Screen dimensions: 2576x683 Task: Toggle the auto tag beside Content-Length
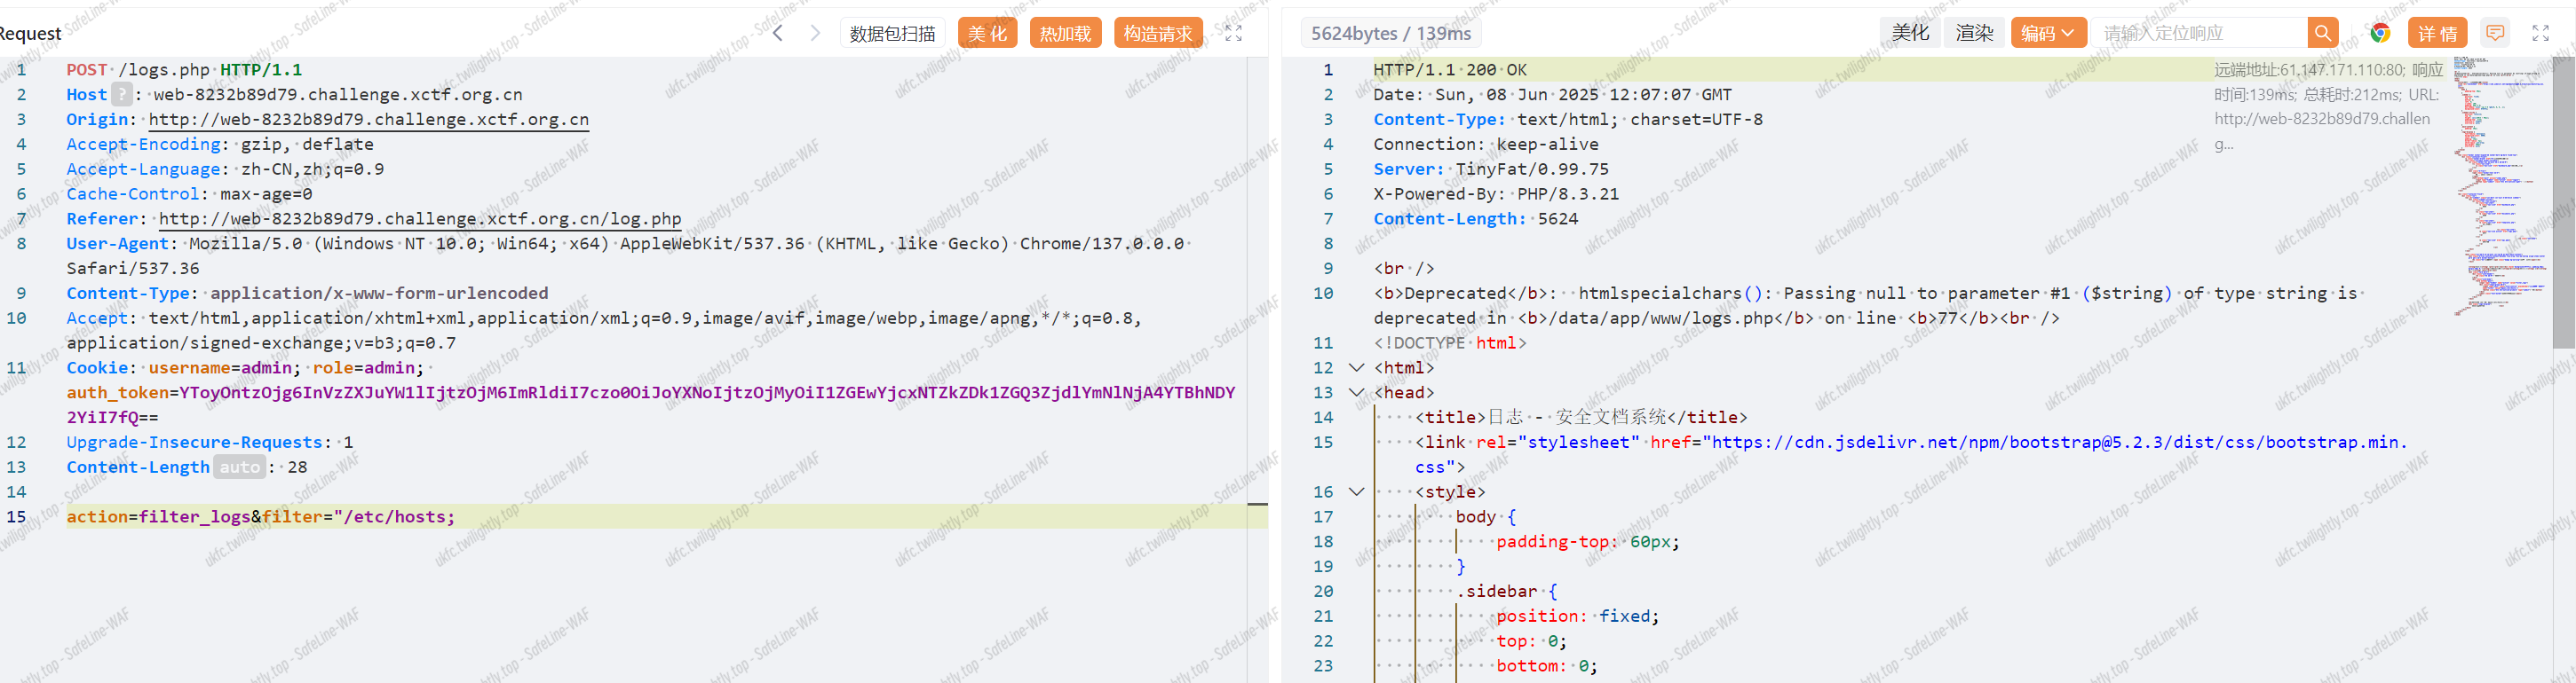click(239, 467)
